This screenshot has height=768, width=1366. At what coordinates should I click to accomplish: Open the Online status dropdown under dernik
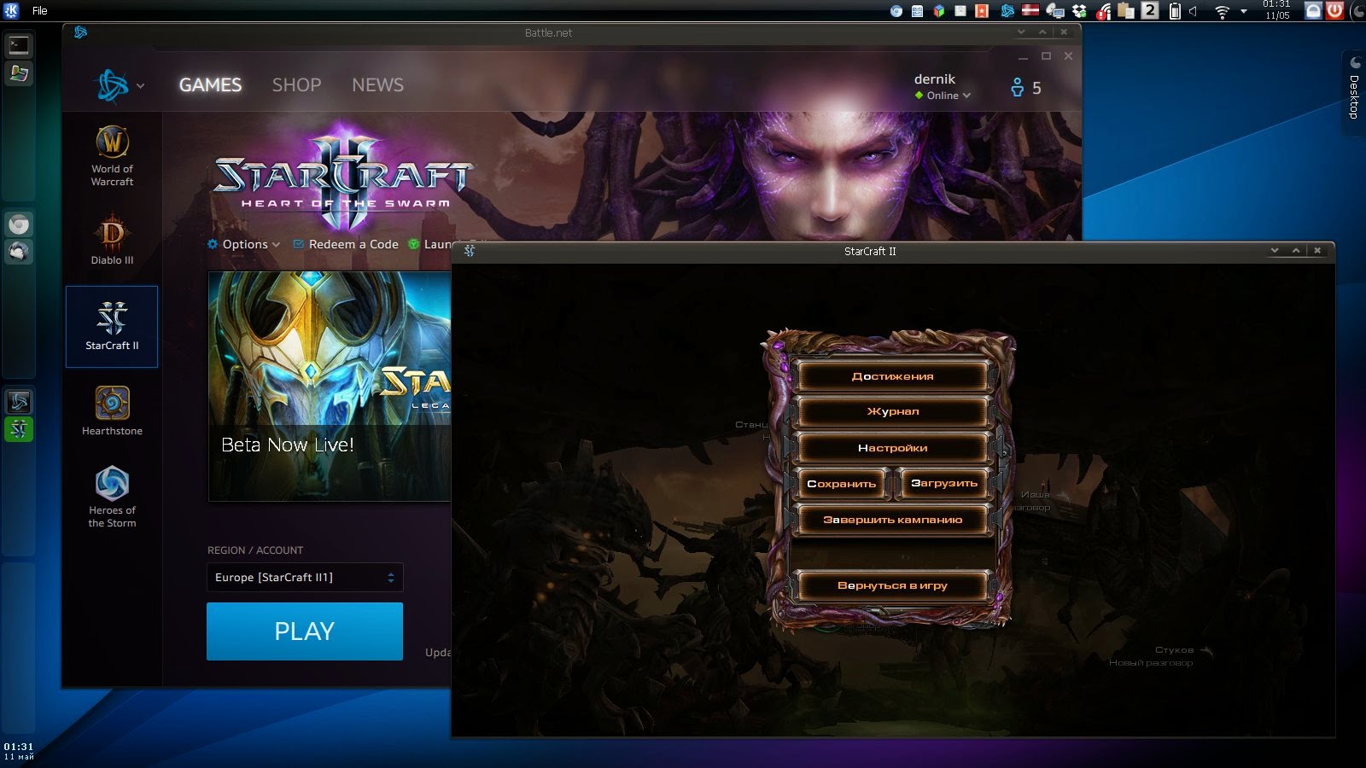click(943, 96)
